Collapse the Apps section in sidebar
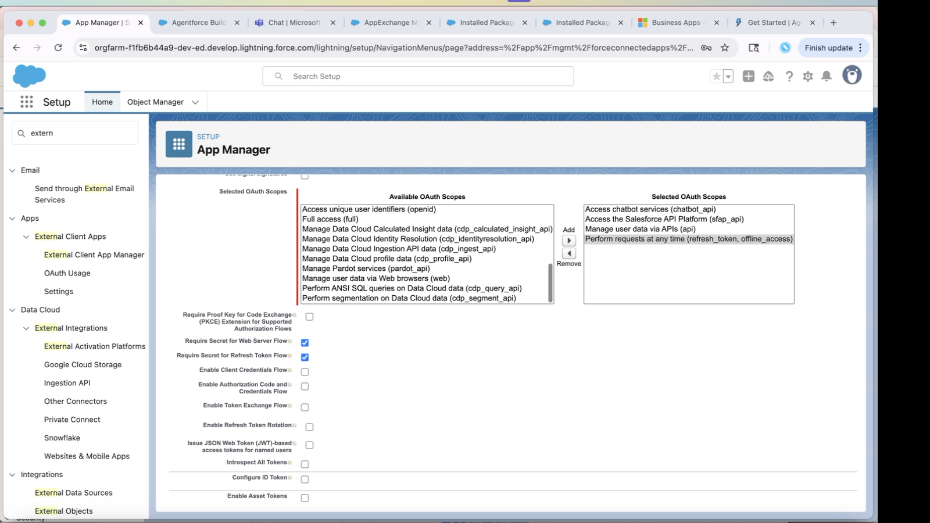 click(x=12, y=218)
